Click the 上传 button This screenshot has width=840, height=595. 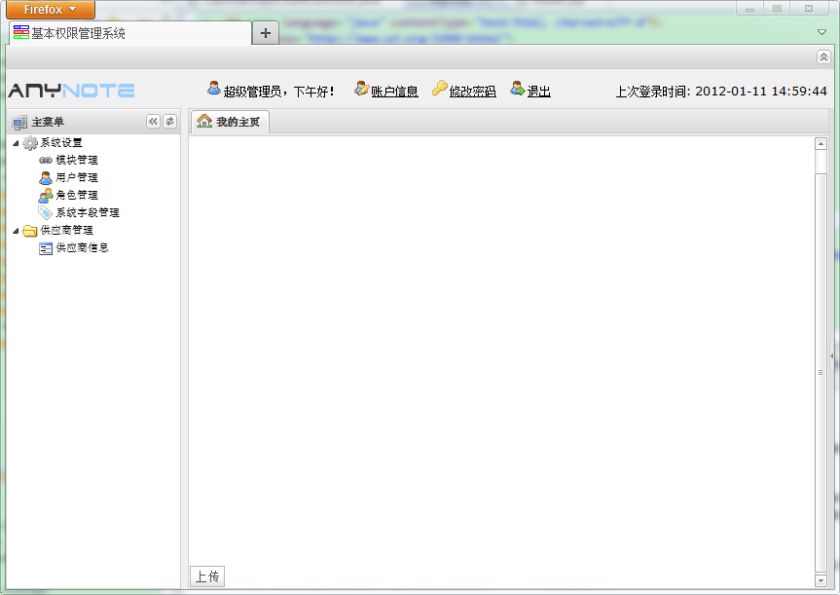[x=207, y=576]
